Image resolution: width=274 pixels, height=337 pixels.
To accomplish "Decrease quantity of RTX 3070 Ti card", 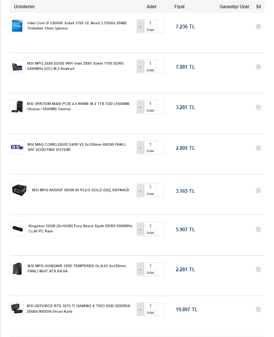I will click(x=140, y=309).
